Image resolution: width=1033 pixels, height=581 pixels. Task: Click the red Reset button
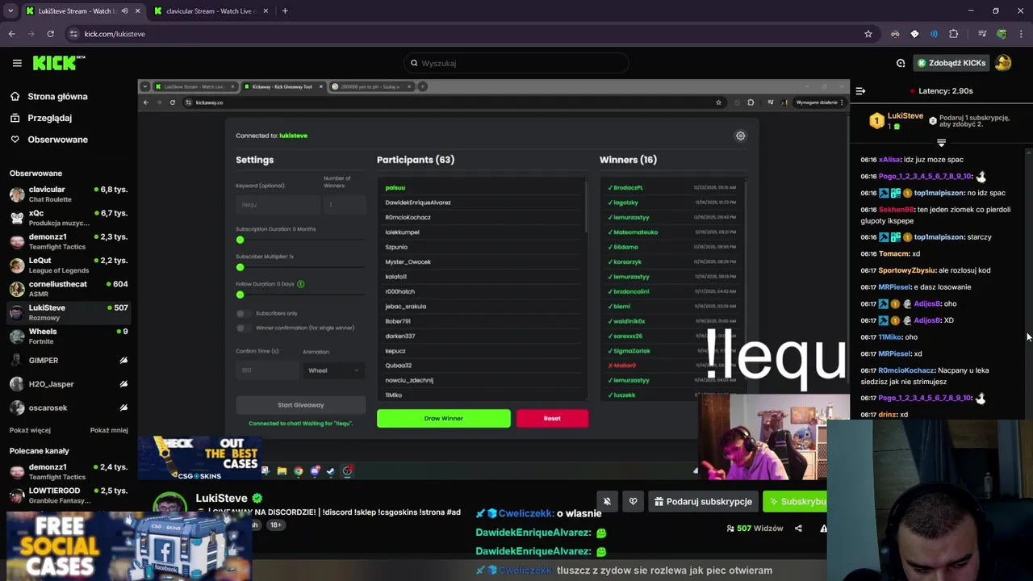552,418
